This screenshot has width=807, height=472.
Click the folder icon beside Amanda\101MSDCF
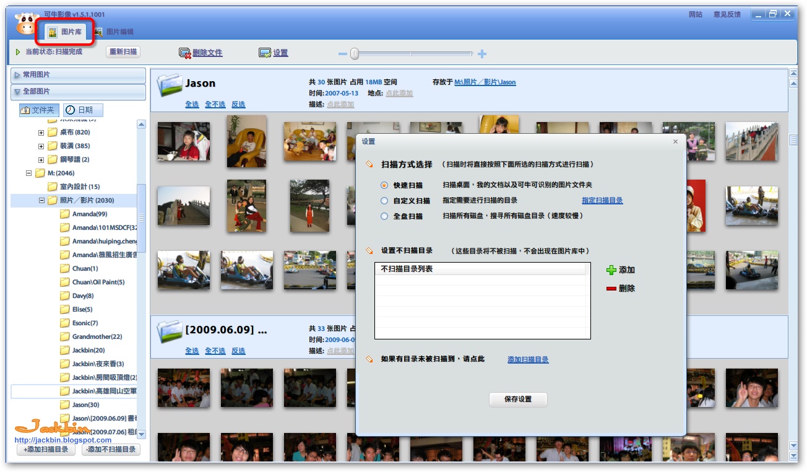pos(65,228)
